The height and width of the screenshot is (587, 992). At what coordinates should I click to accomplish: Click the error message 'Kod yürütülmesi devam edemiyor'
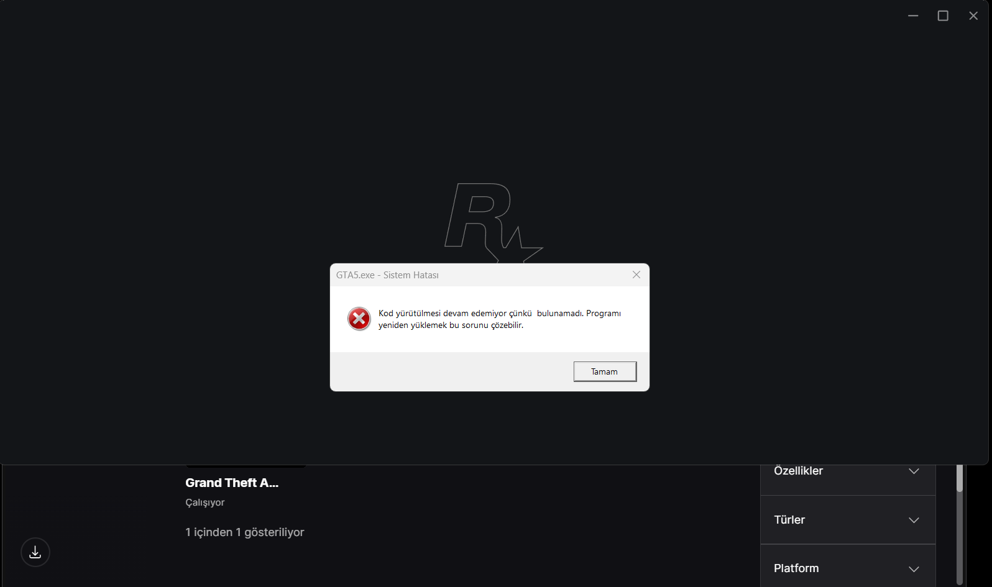500,319
